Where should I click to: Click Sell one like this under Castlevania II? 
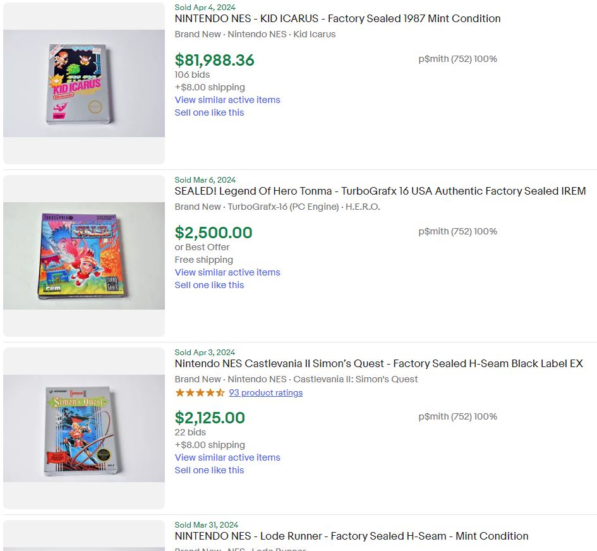[x=209, y=470]
